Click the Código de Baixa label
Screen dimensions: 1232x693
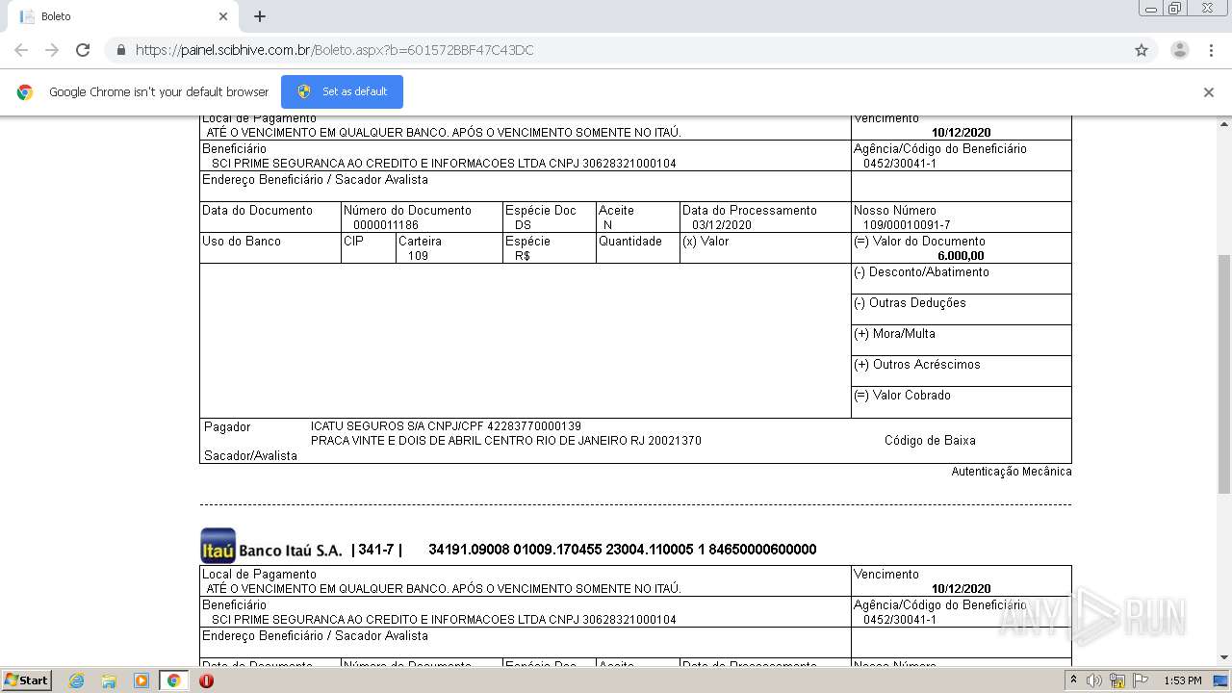[x=930, y=441]
